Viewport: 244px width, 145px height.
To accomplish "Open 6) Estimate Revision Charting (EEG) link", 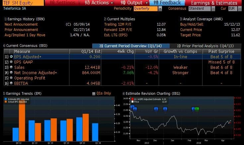I will 151,93.
